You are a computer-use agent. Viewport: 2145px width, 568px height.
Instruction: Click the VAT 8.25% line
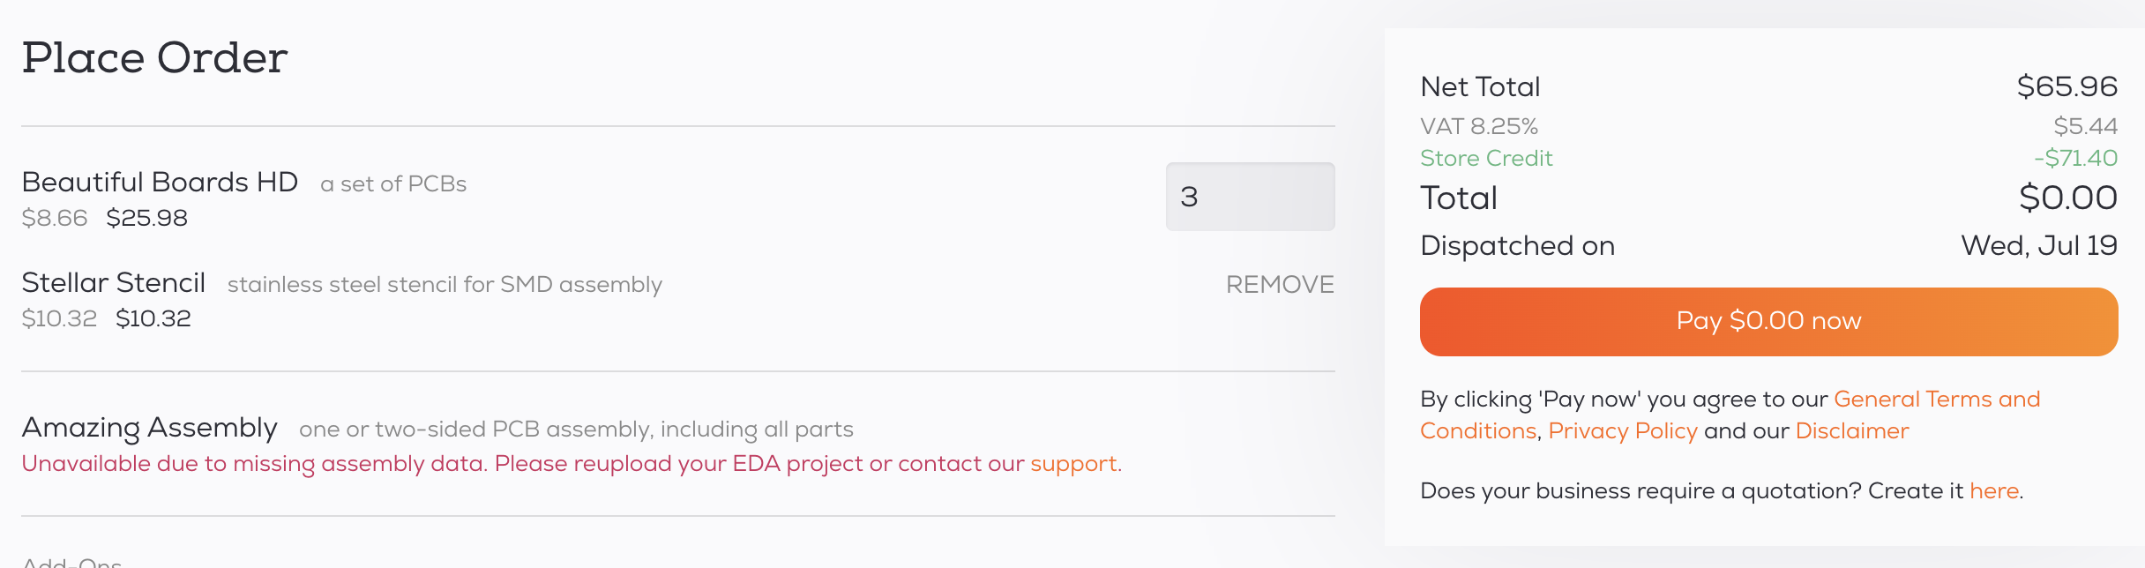click(1478, 125)
